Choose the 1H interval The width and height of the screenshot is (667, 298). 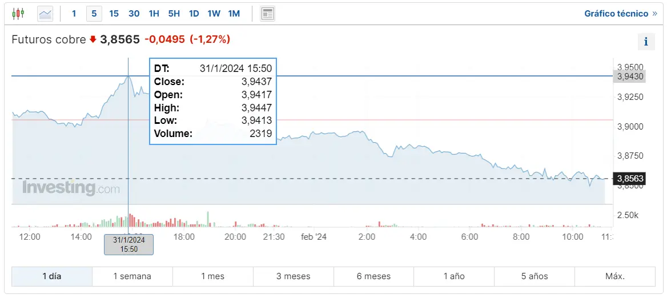pyautogui.click(x=154, y=13)
